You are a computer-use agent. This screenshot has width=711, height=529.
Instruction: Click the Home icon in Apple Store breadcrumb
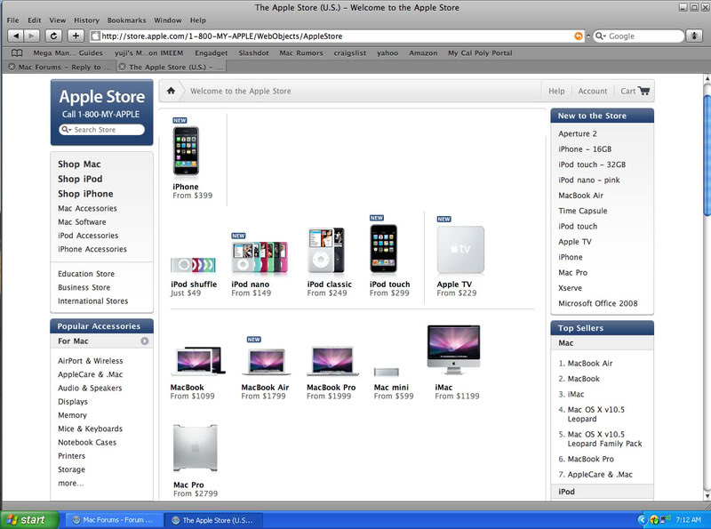coord(171,91)
